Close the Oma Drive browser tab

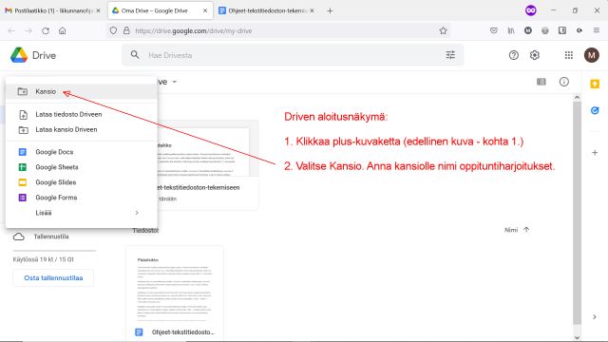[205, 10]
